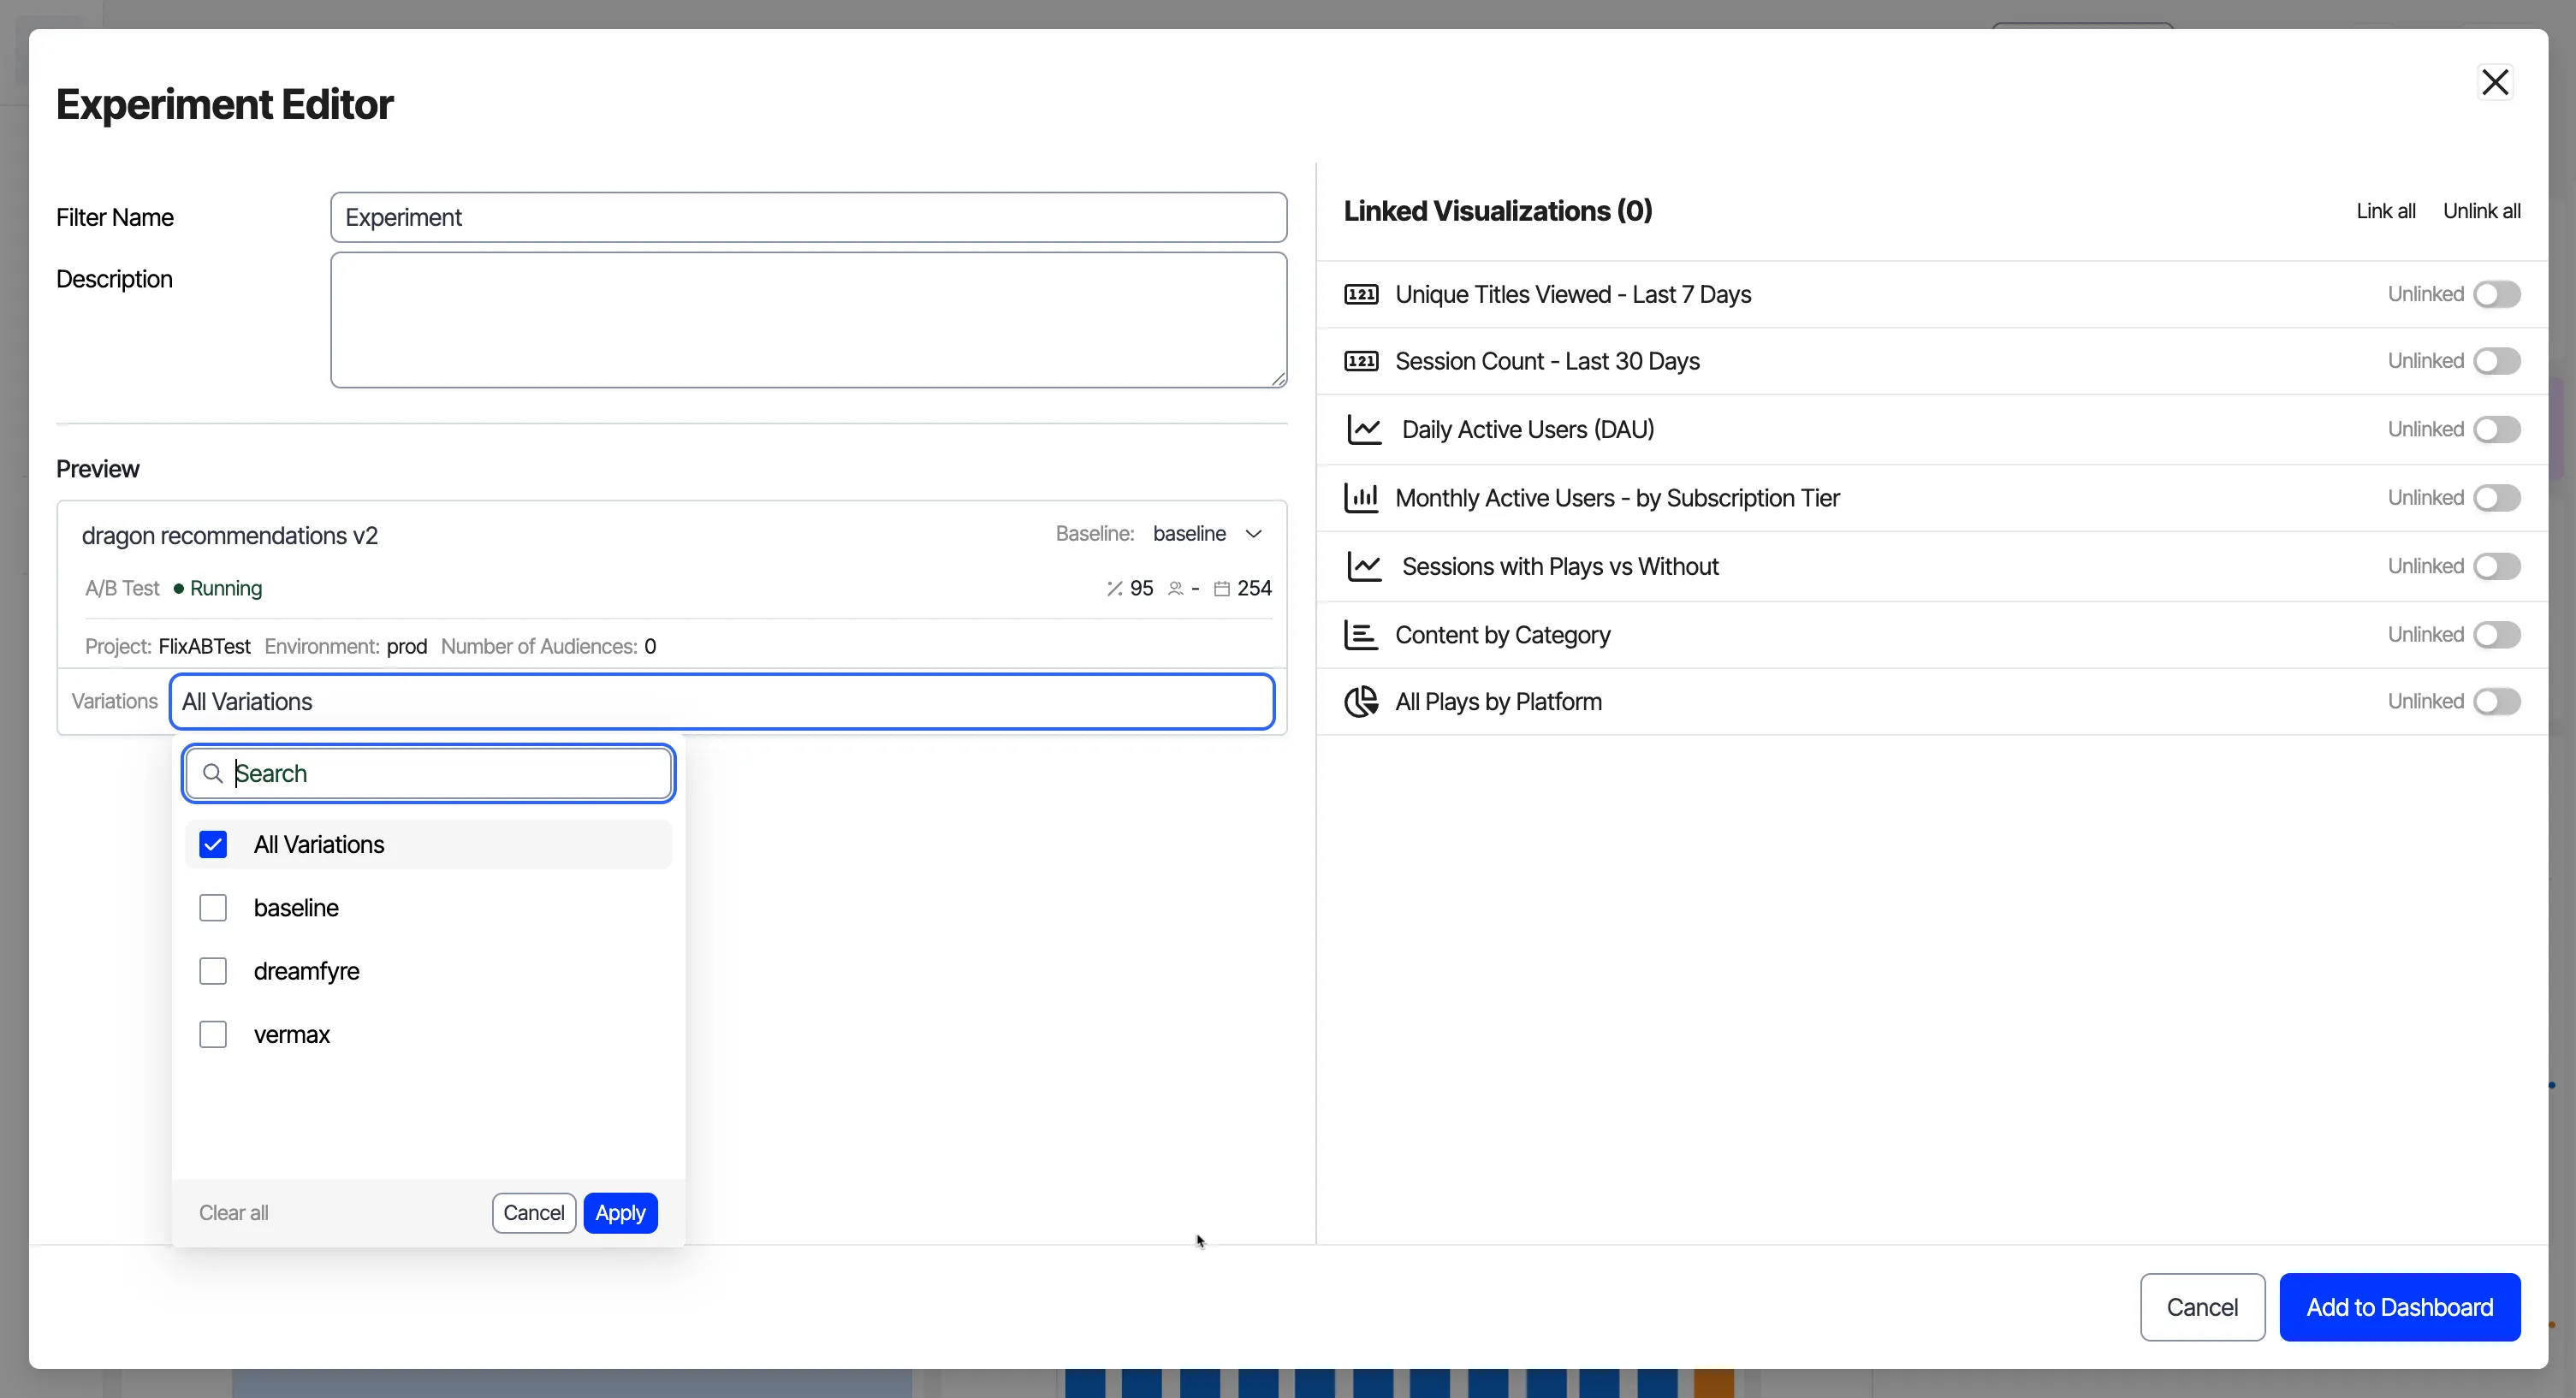Screen dimensions: 2576x1398
Task: Toggle link for Session Count - Last 30 Days
Action: pos(2497,361)
